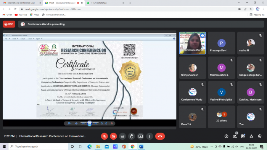
Task: Open the Present now screen share button
Action: pos(140,136)
